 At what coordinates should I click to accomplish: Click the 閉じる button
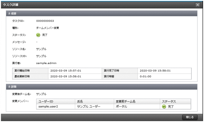tap(190, 117)
